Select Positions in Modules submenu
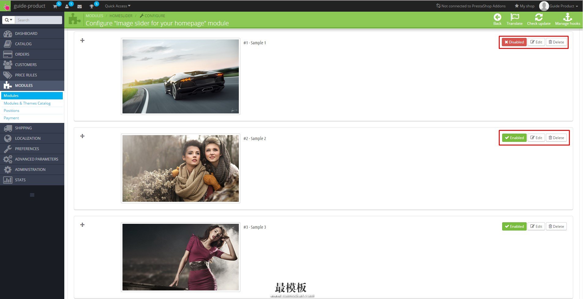Screen dimensions: 583x299 [x=12, y=111]
